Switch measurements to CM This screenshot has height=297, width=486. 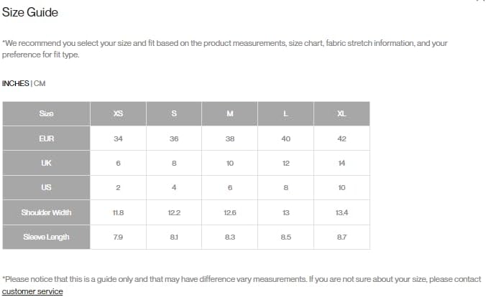click(40, 83)
